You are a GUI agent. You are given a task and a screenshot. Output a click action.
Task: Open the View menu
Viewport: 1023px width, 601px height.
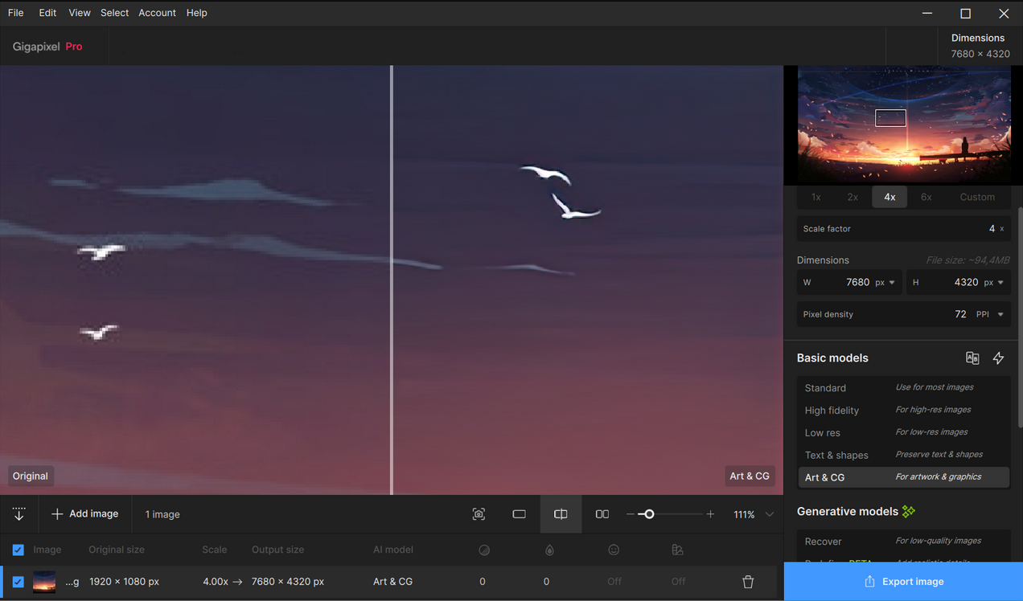80,13
